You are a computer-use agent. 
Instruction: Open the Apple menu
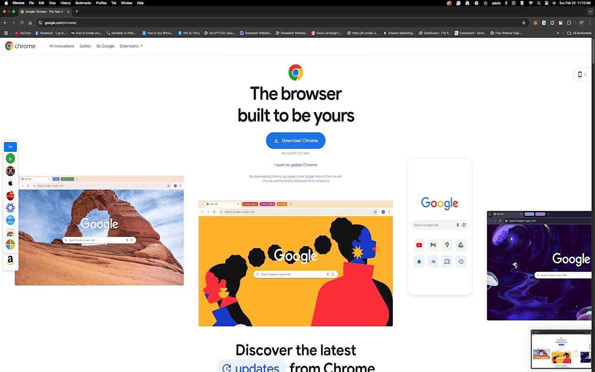[6, 3]
